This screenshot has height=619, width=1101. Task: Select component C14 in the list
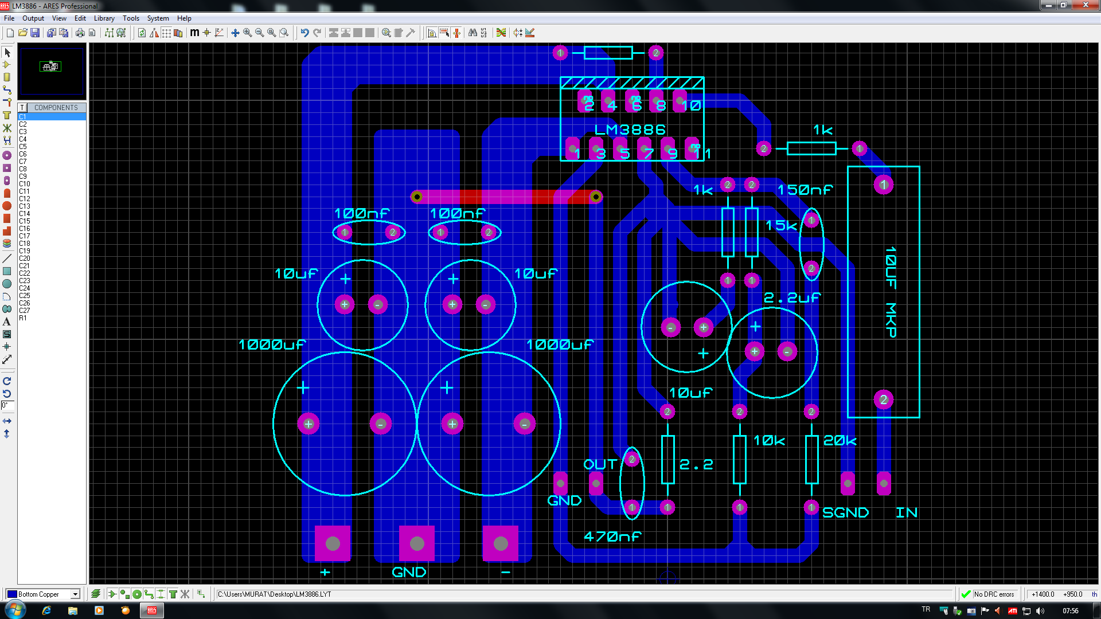[x=25, y=214]
